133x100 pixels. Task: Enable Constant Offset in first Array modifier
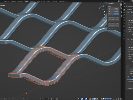click(x=130, y=22)
